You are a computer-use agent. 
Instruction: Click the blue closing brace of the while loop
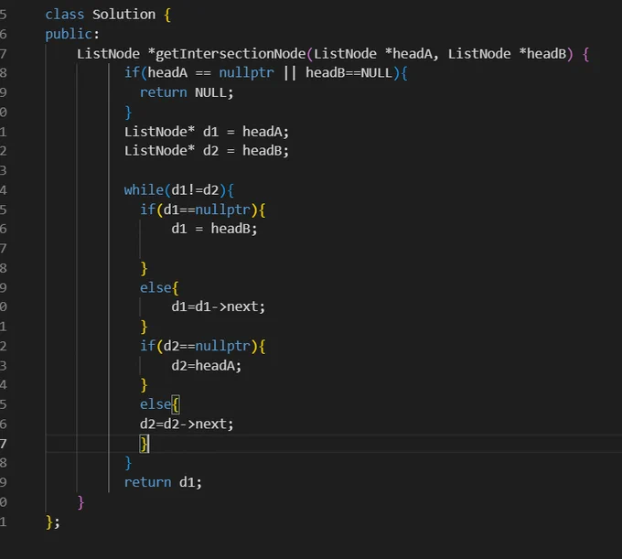coord(128,463)
